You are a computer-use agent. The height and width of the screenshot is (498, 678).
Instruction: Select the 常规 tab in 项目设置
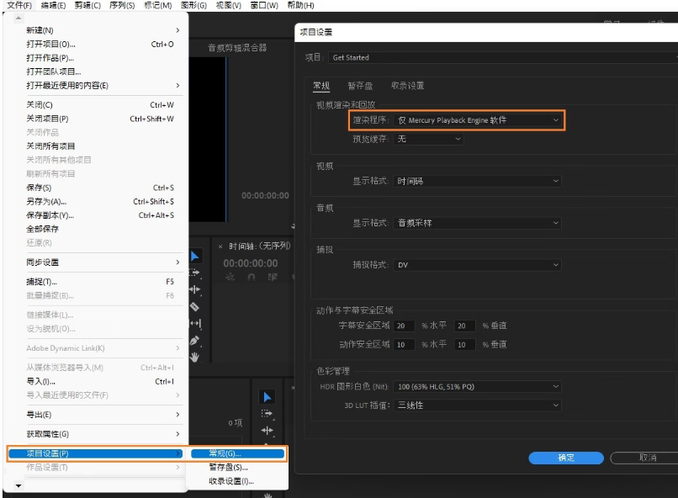tap(321, 86)
